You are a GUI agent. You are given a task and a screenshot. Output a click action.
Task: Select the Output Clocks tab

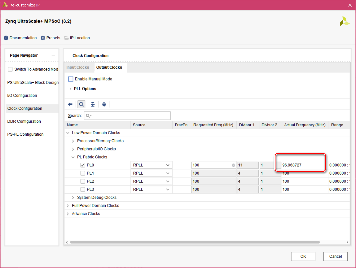pos(109,67)
